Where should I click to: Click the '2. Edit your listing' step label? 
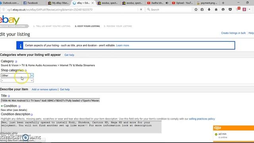pyautogui.click(x=87, y=26)
